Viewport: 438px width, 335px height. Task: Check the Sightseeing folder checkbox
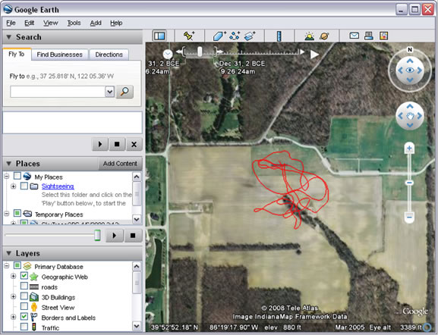24,186
